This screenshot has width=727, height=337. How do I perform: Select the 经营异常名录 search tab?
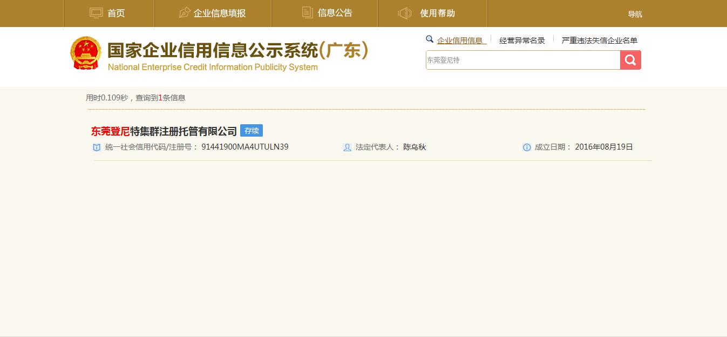click(522, 41)
